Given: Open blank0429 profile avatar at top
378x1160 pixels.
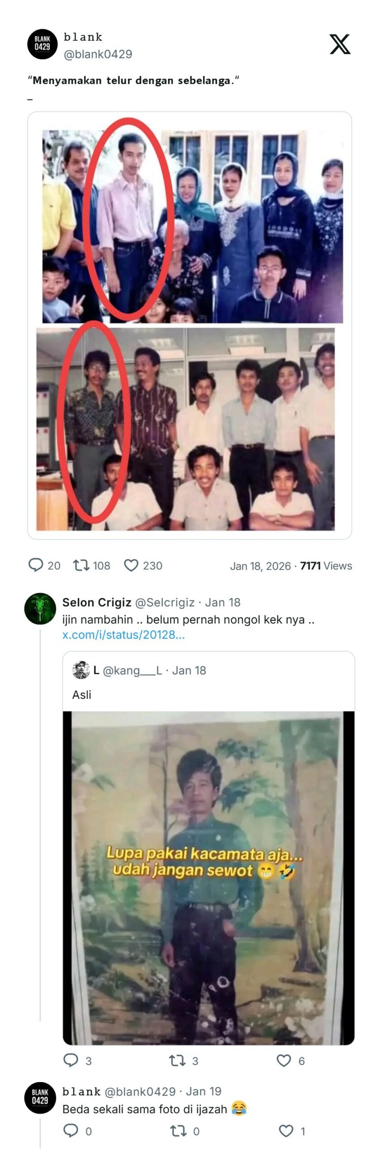Looking at the screenshot, I should tap(43, 44).
